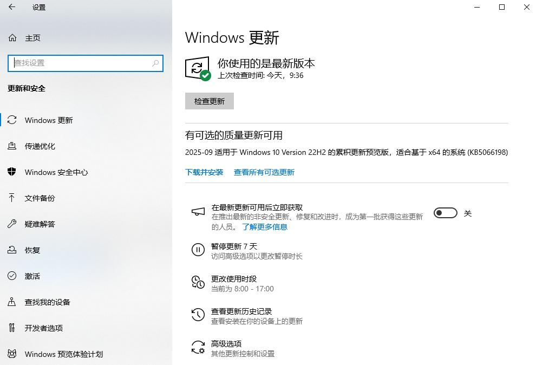Screen dimensions: 536x365
Task: Open 开发者选项 settings page
Action: click(44, 328)
